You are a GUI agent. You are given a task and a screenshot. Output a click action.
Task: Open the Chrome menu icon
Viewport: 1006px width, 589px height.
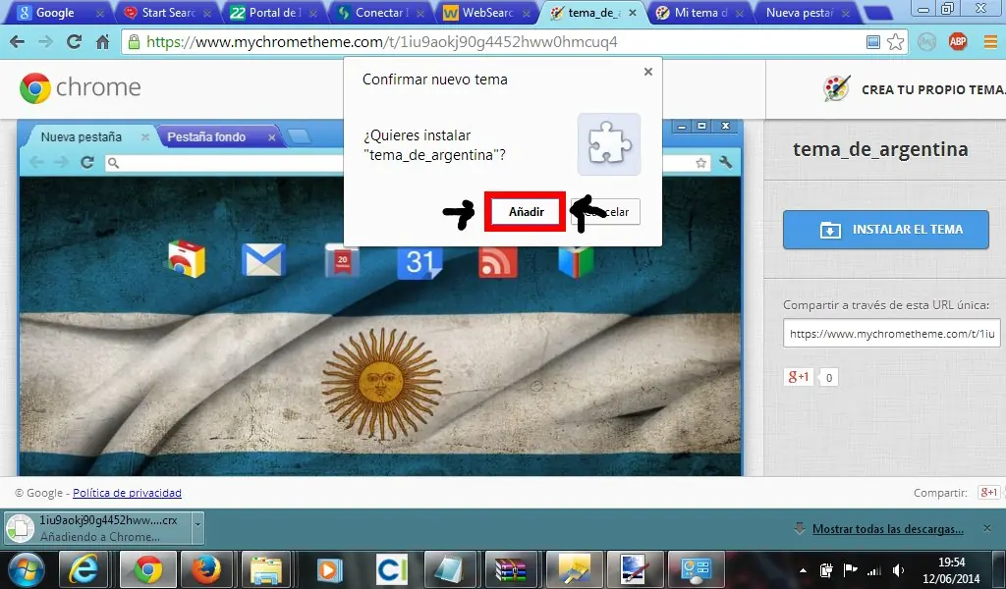[x=990, y=42]
